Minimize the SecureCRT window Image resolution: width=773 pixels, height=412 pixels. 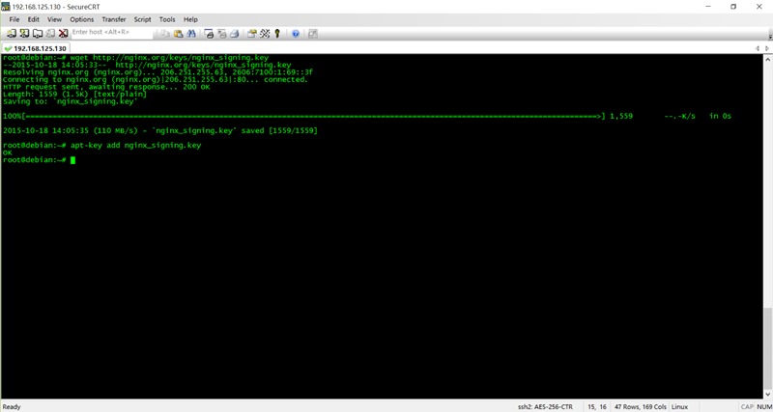(708, 7)
